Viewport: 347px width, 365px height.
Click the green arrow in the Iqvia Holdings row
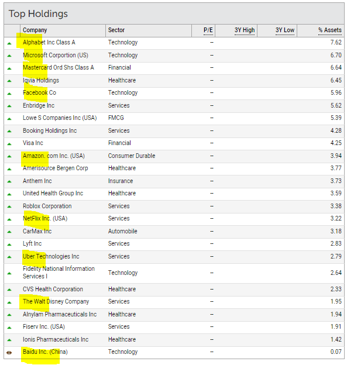[x=9, y=81]
